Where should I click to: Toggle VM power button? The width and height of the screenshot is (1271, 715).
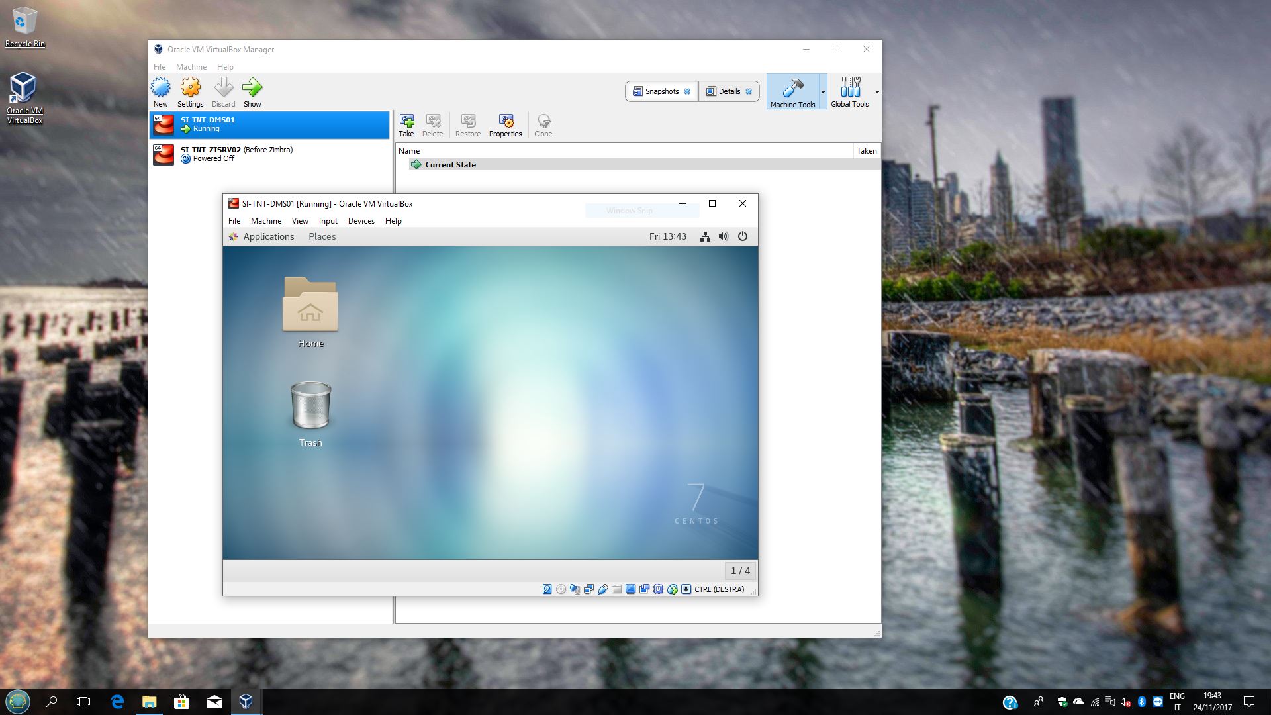(741, 236)
